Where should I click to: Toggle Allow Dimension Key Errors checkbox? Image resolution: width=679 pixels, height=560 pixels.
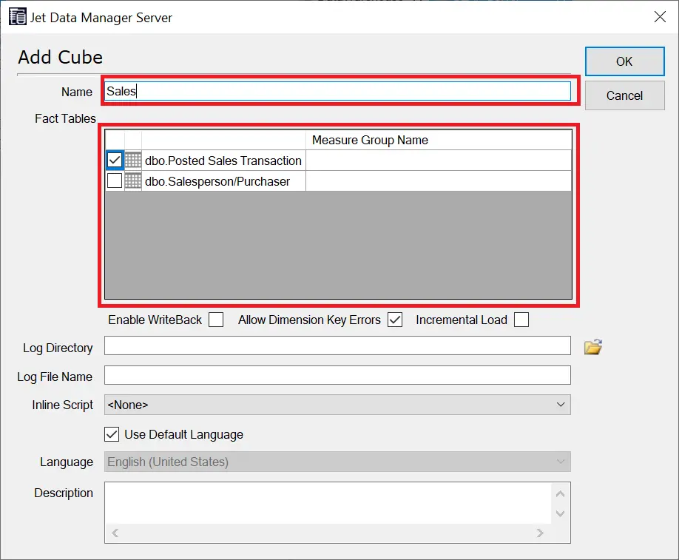tap(395, 320)
